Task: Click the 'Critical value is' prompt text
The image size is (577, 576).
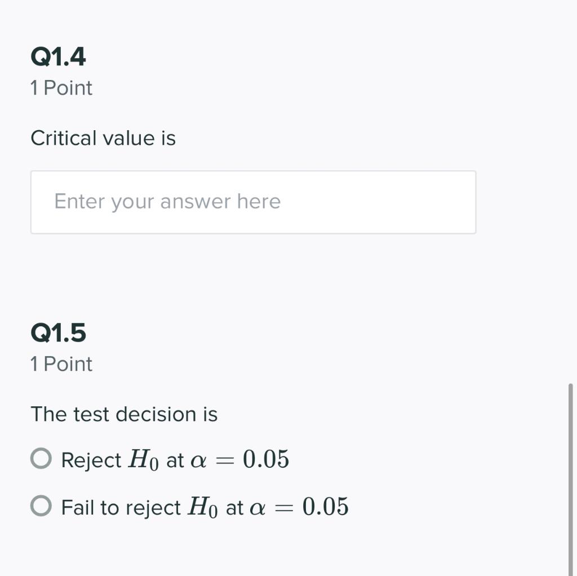Action: click(x=103, y=138)
